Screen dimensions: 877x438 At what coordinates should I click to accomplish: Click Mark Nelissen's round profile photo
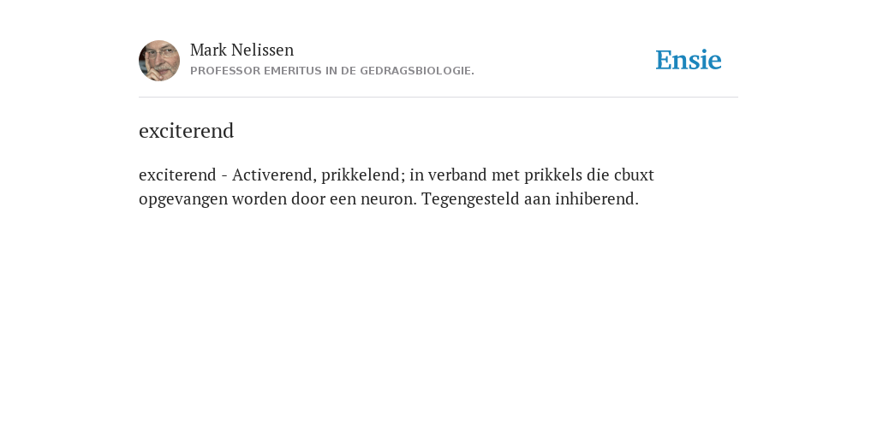coord(159,61)
